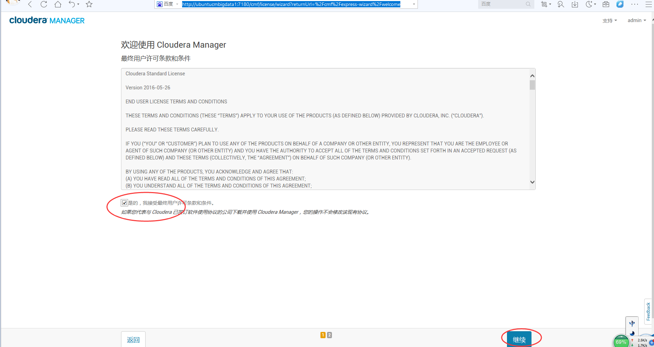Expand the address bar URL dropdown arrow
The image size is (654, 347).
click(414, 4)
